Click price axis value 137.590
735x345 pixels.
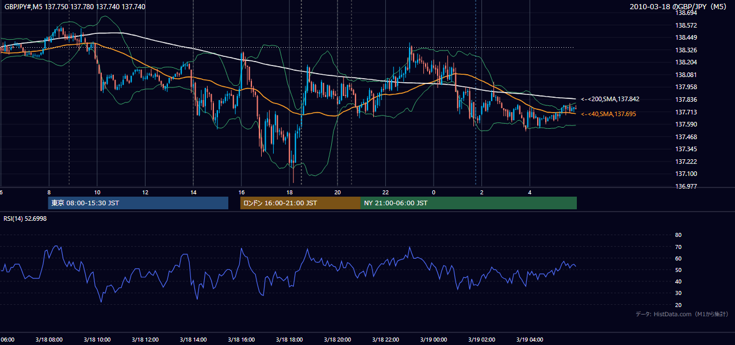686,124
